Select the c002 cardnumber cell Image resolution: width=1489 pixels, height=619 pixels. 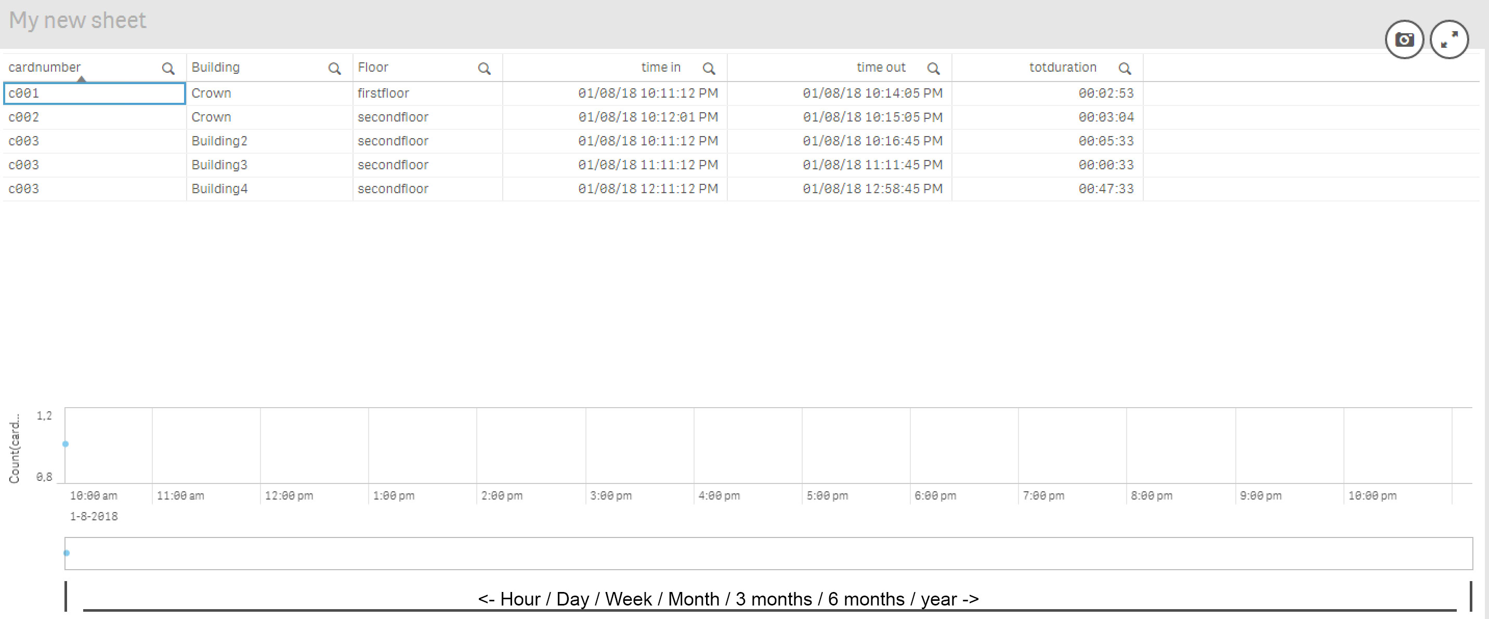24,117
